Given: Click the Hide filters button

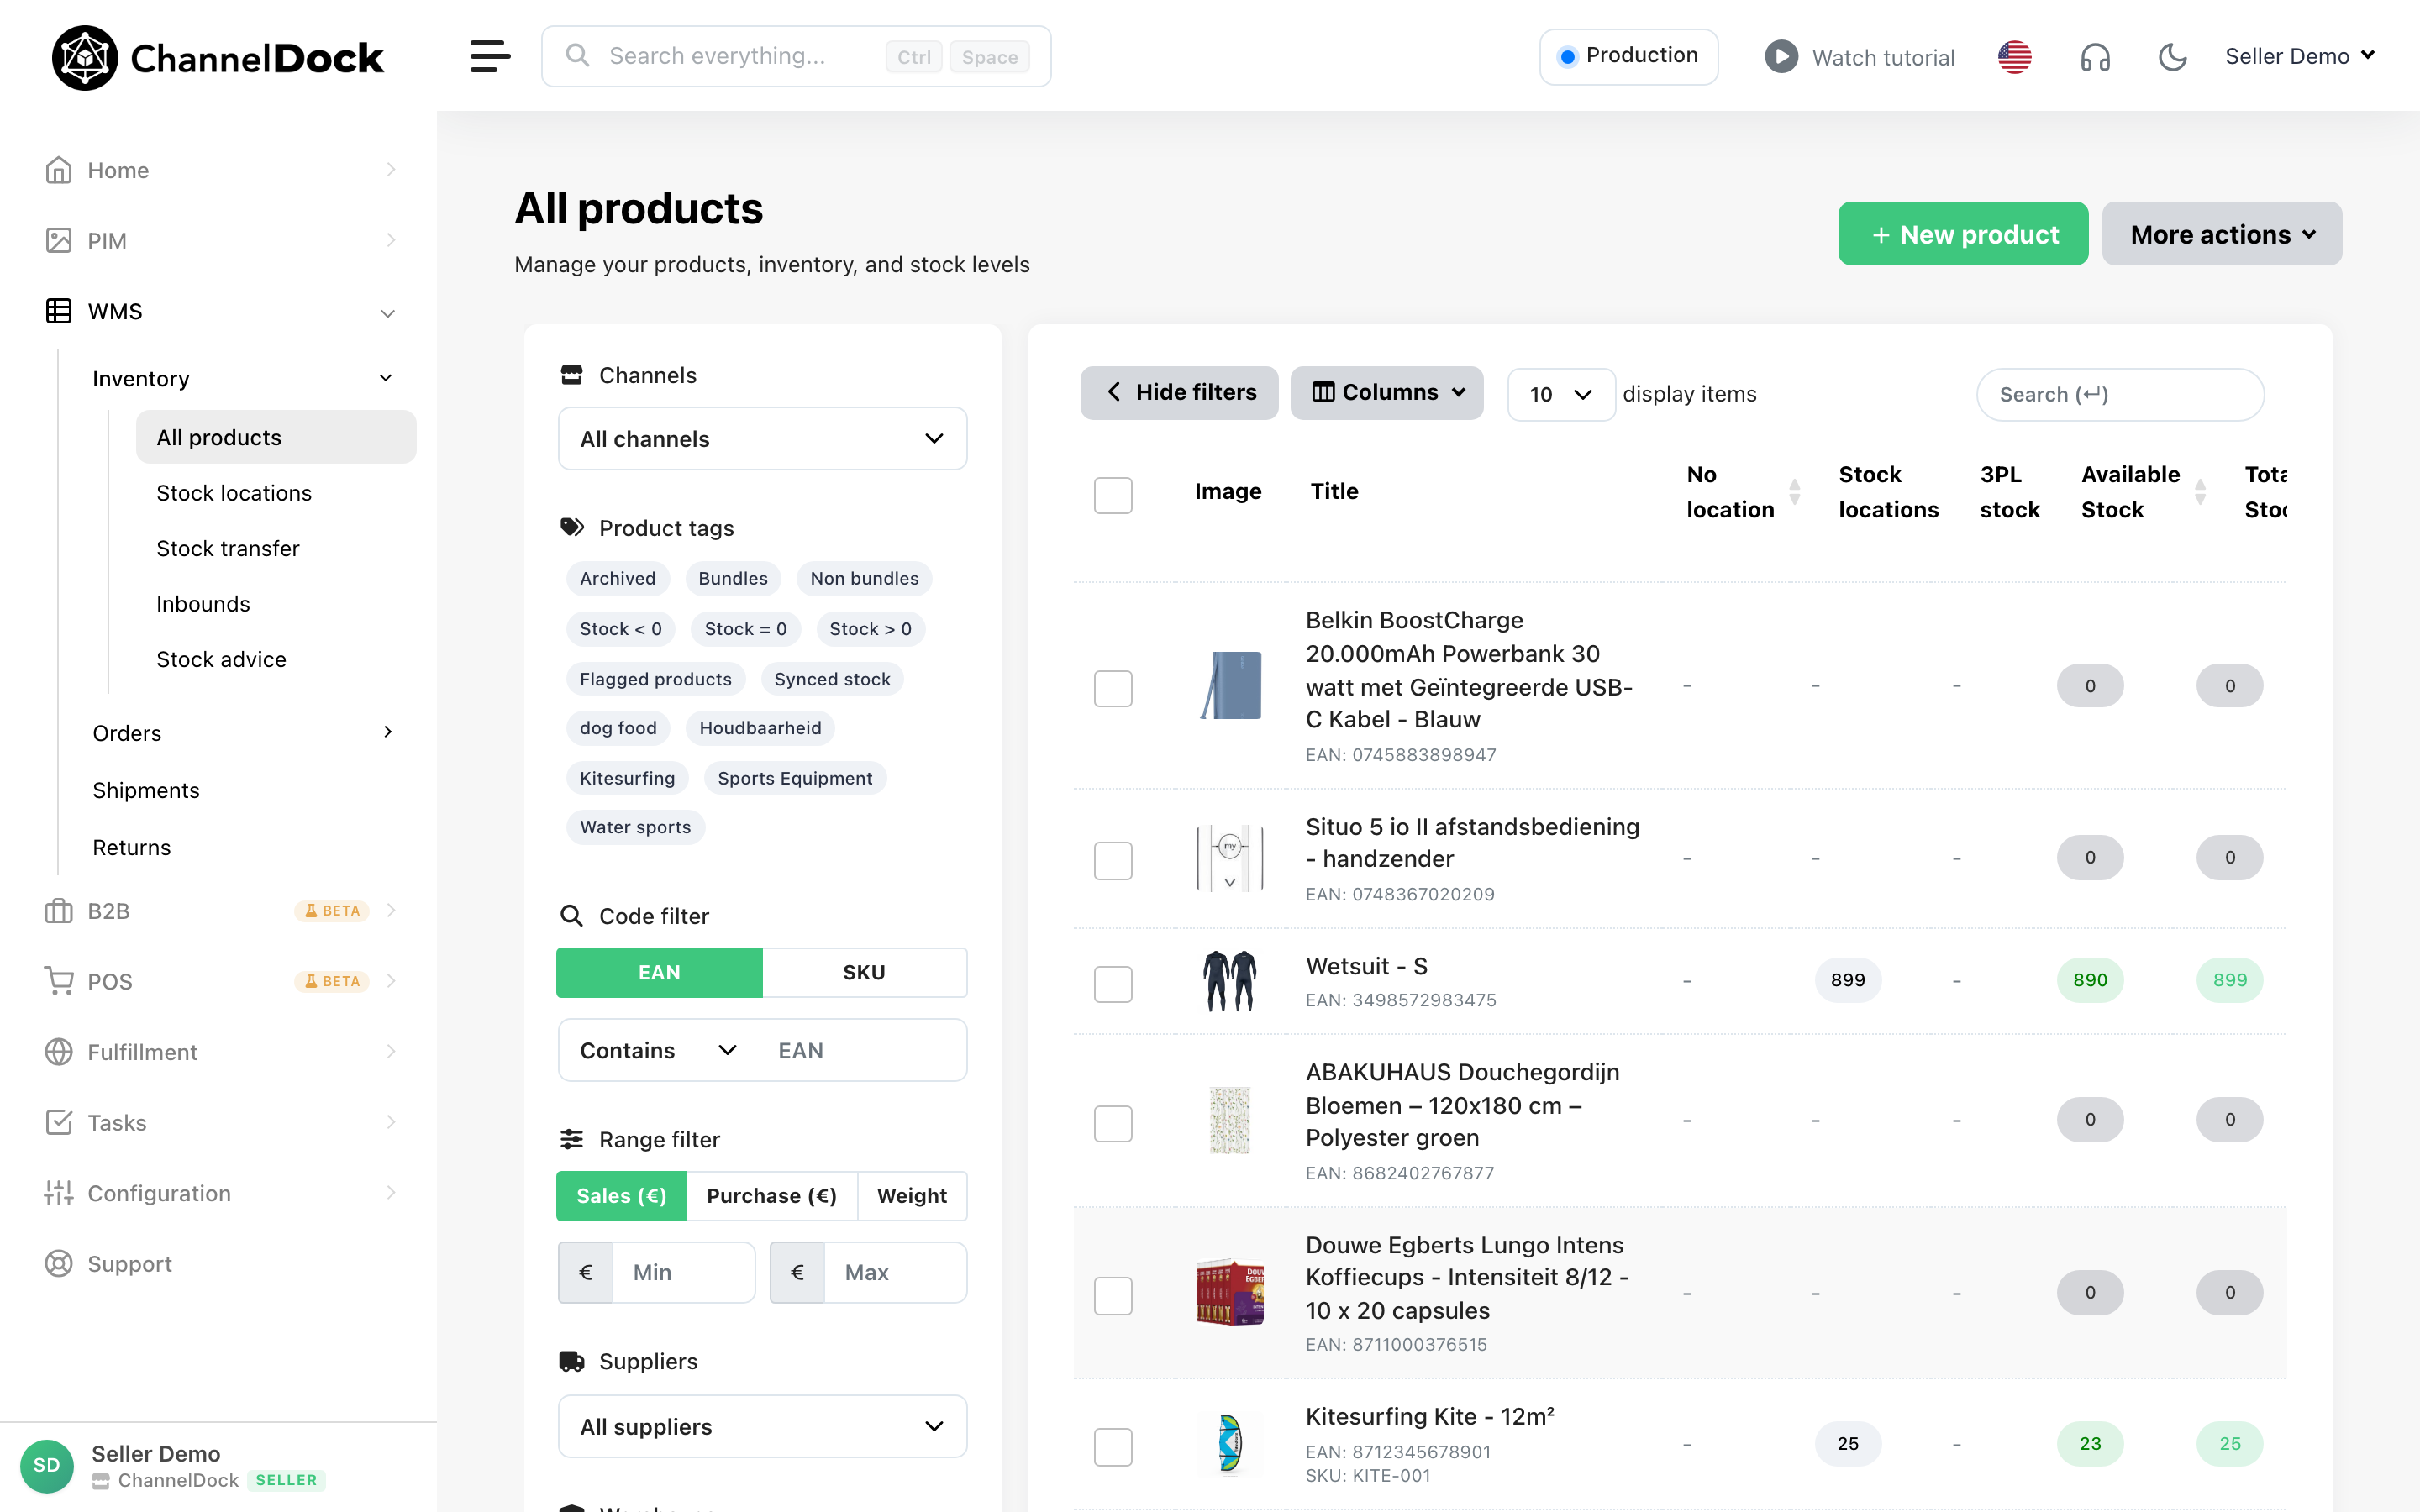Looking at the screenshot, I should pyautogui.click(x=1180, y=393).
